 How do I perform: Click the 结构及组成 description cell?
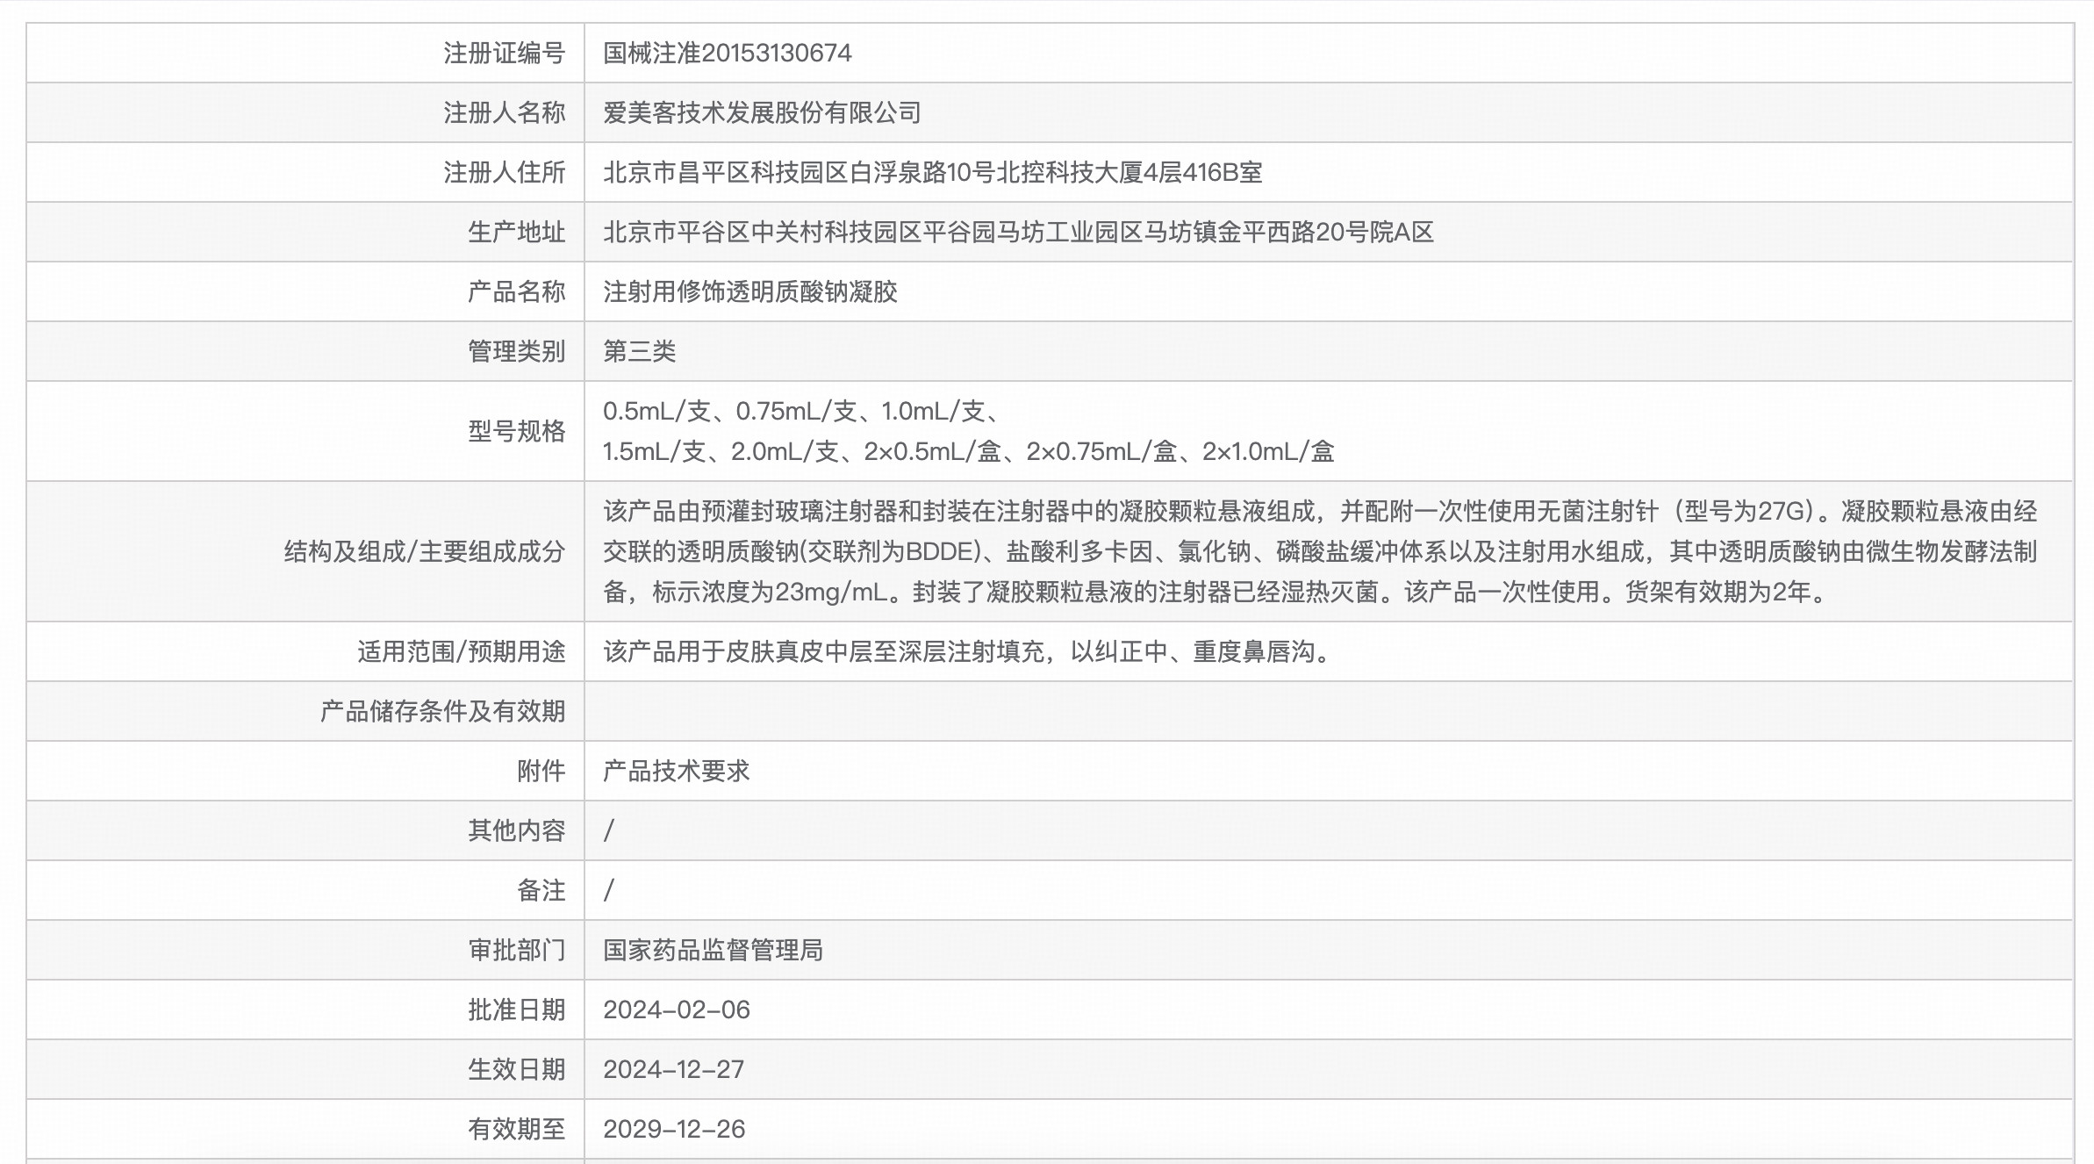[1316, 553]
